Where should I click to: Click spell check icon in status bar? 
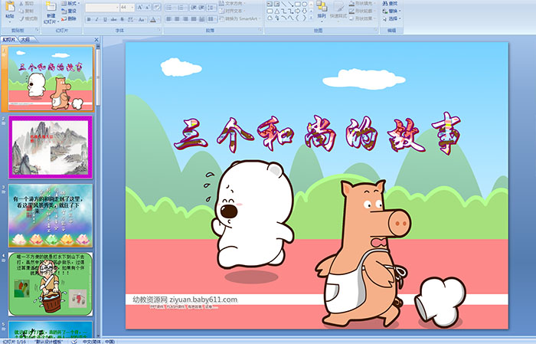pos(74,341)
